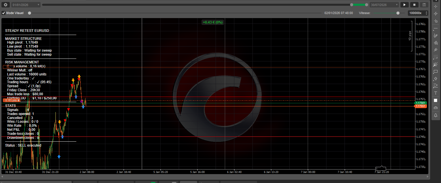Click the visual mode position slider handle

point(29,13)
